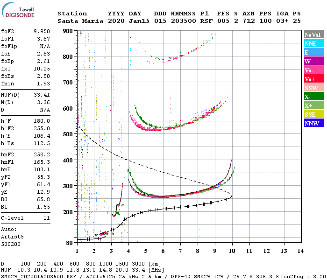Screen dimensions: 327x280
Task: Select the Vo+ legend swatch
Action: pos(314,79)
